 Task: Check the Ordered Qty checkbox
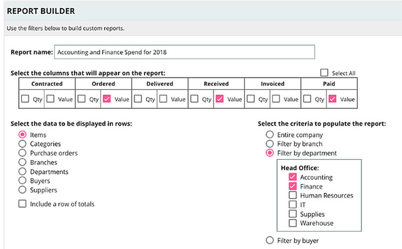(81, 99)
